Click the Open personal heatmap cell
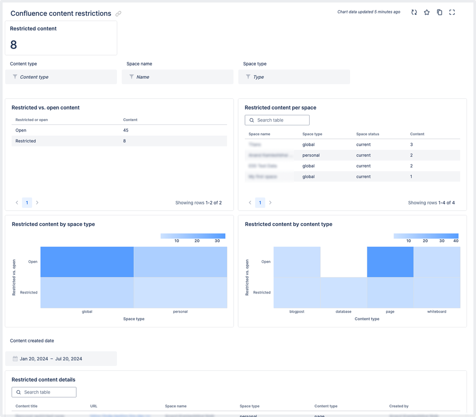476x417 pixels. [x=180, y=262]
